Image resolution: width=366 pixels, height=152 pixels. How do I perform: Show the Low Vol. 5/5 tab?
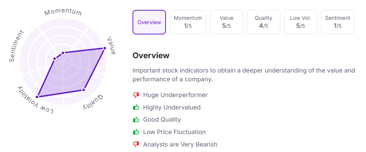(x=300, y=22)
